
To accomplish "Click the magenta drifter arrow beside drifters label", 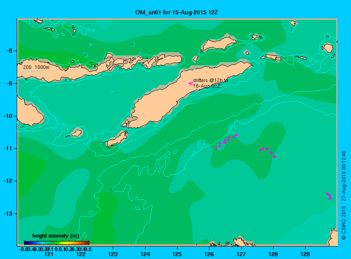I will [x=191, y=83].
